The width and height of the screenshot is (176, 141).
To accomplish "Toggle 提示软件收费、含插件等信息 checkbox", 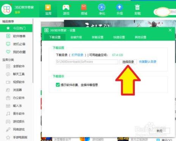I will click(x=58, y=85).
